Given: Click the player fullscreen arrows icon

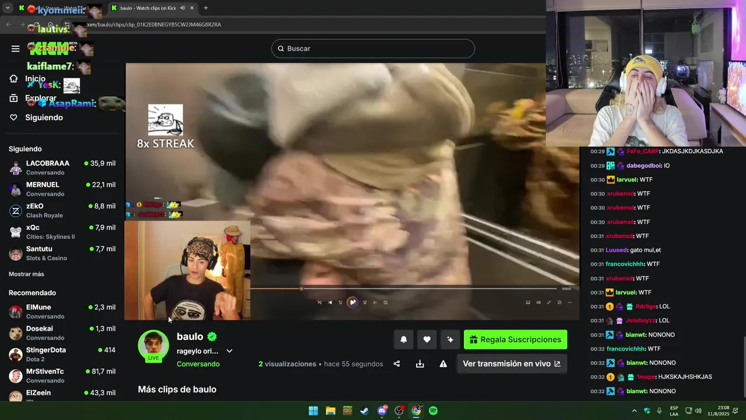Looking at the screenshot, I should click(548, 302).
